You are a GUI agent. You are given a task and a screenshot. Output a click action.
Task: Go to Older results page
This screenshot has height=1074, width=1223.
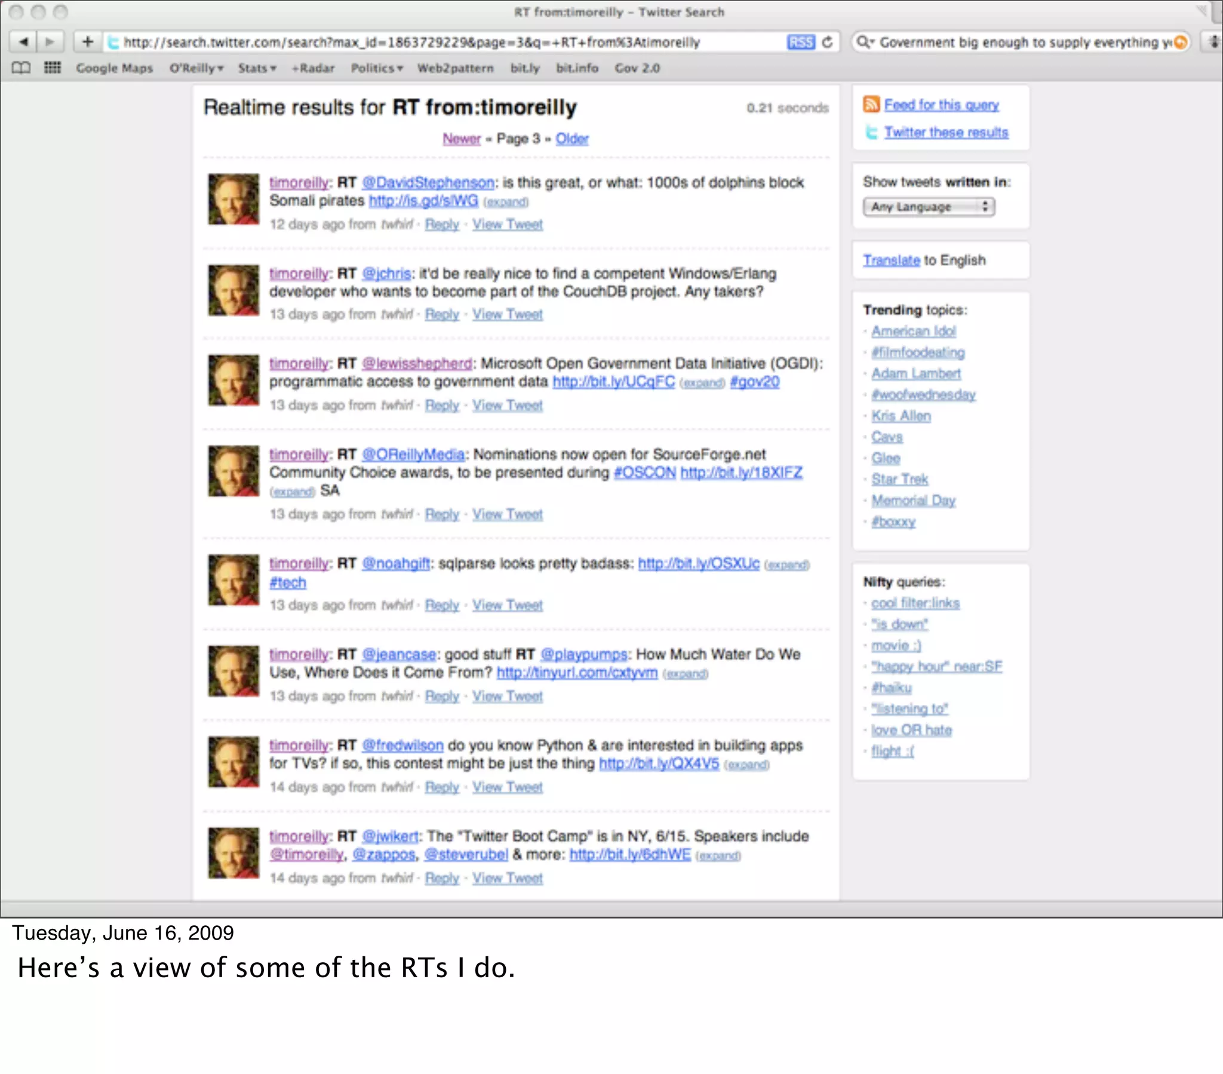(x=572, y=139)
